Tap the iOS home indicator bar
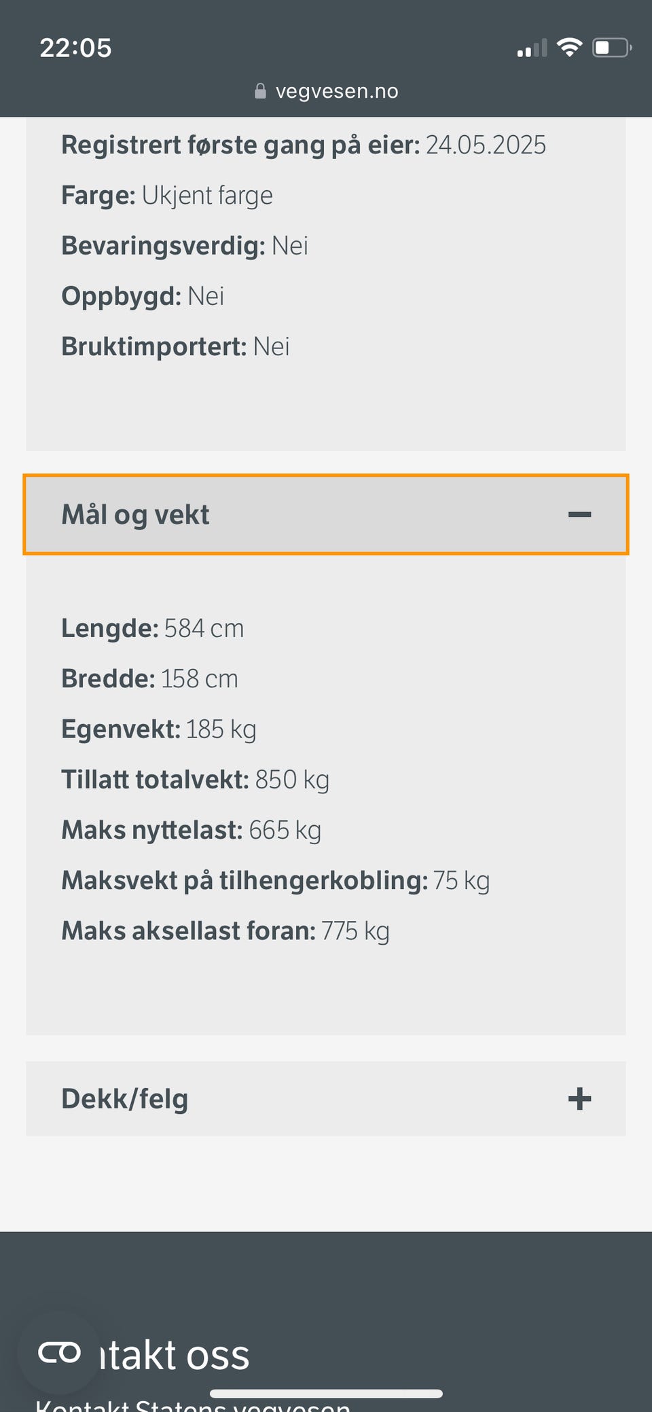 coord(326,1394)
